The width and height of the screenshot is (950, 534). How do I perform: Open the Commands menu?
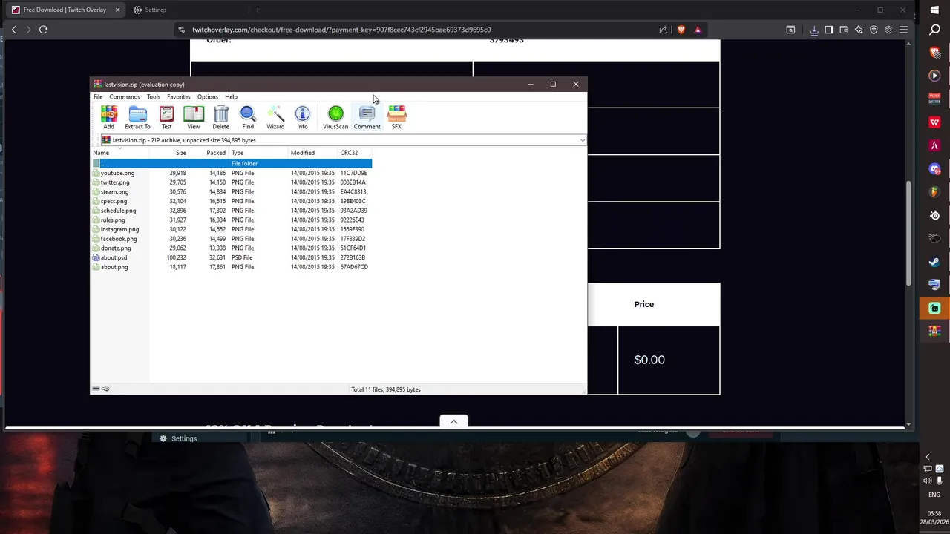point(125,97)
